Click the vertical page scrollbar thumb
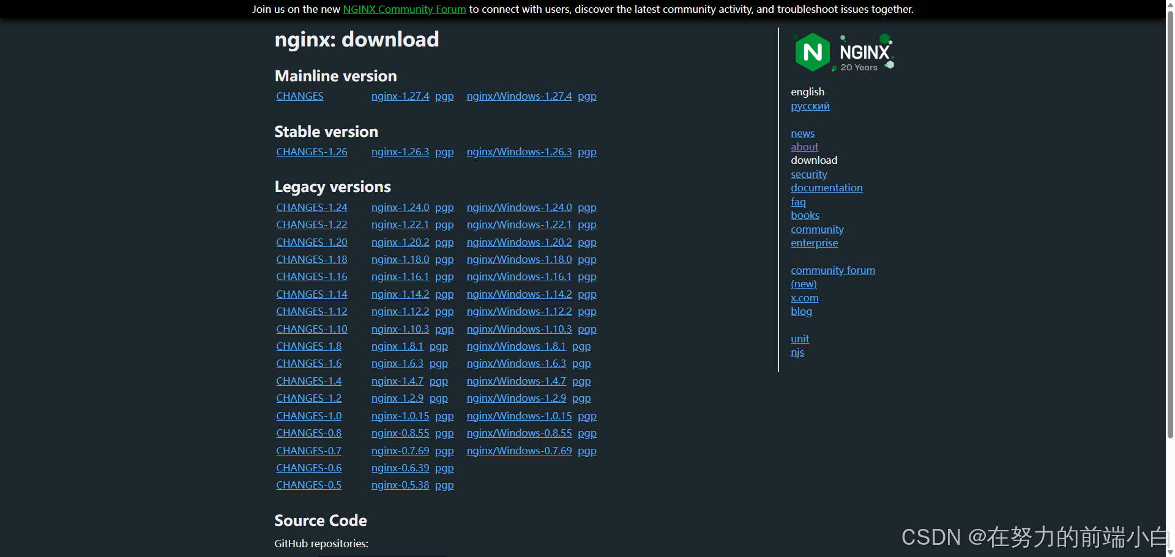Viewport: 1175px width, 557px height. 1170,224
